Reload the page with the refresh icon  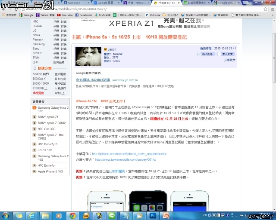pyautogui.click(x=16, y=9)
